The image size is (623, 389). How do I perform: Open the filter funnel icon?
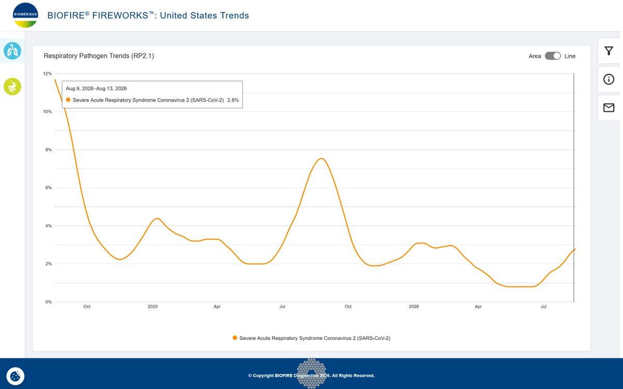click(608, 51)
